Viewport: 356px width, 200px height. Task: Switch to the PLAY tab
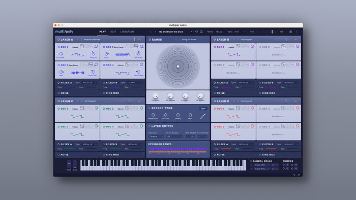[x=103, y=31]
